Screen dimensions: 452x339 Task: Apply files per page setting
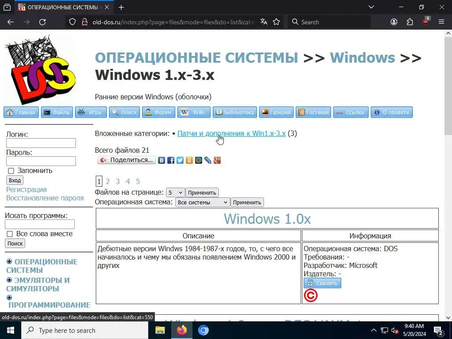point(202,192)
